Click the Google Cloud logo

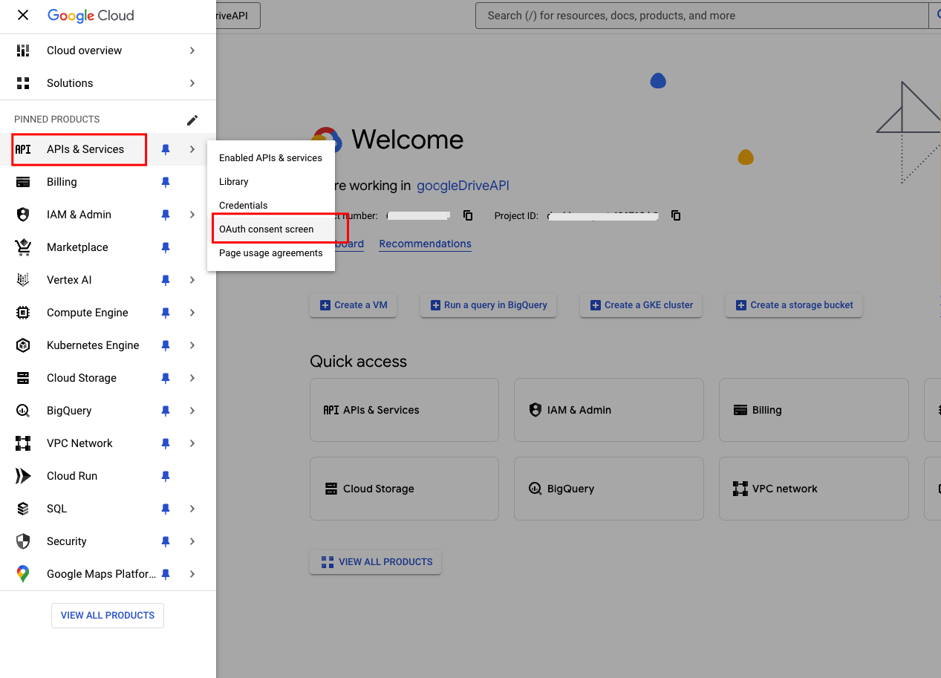coord(91,16)
